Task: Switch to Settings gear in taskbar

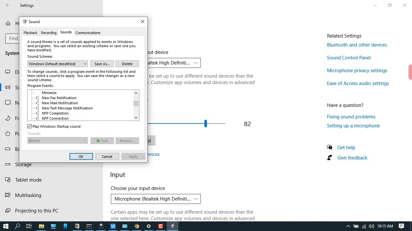Action: 149,226
